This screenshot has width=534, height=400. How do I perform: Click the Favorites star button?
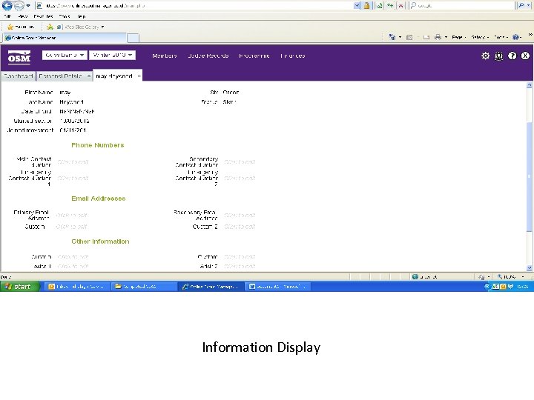click(x=21, y=27)
